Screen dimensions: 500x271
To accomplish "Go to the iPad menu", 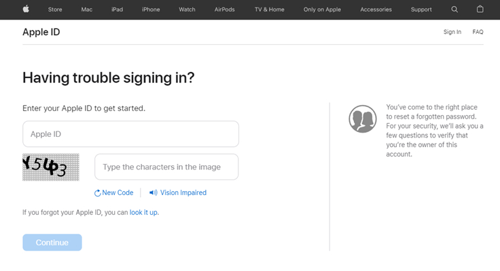I will 117,9.
